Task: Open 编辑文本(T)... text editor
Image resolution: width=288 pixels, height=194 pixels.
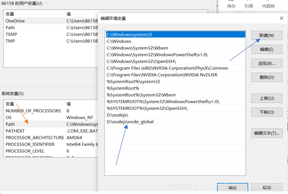Action: (x=267, y=133)
